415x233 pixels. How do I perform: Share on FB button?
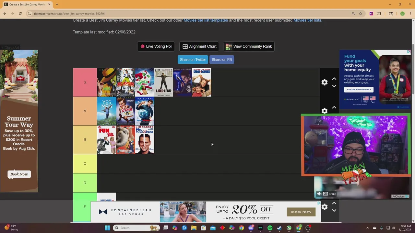click(222, 60)
